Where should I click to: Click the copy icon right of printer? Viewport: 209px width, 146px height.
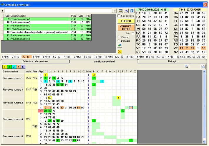(203, 67)
